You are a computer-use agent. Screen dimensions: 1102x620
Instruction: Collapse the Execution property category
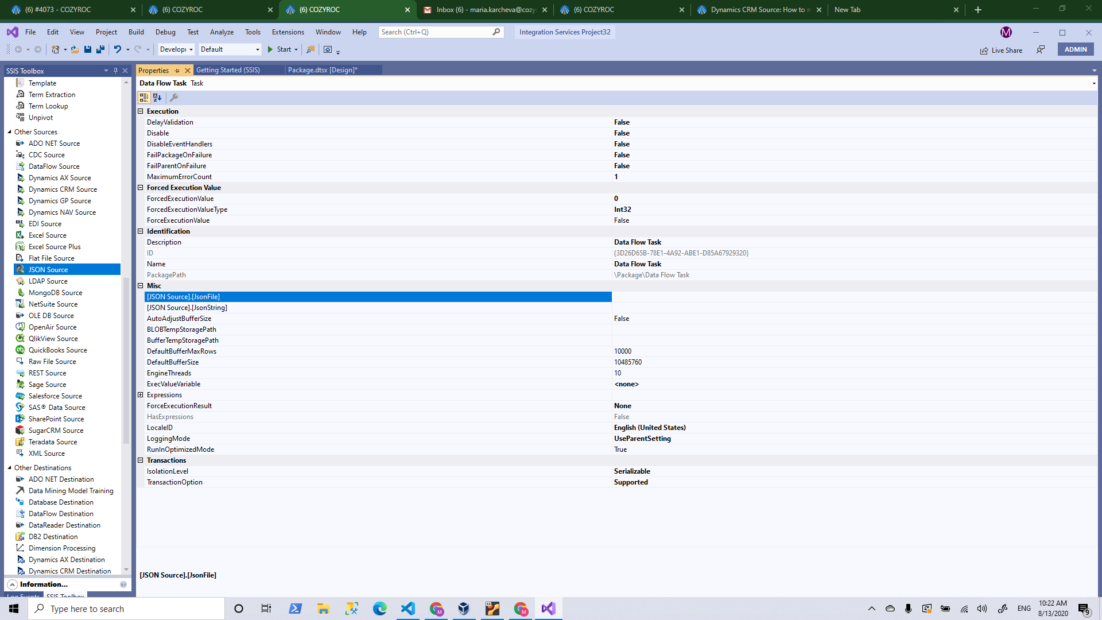coord(141,111)
